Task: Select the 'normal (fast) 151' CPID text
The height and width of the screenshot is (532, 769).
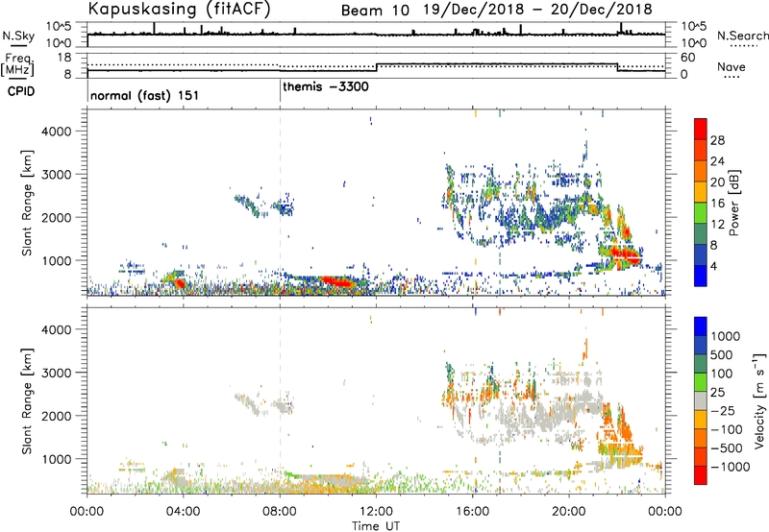Action: tap(145, 95)
